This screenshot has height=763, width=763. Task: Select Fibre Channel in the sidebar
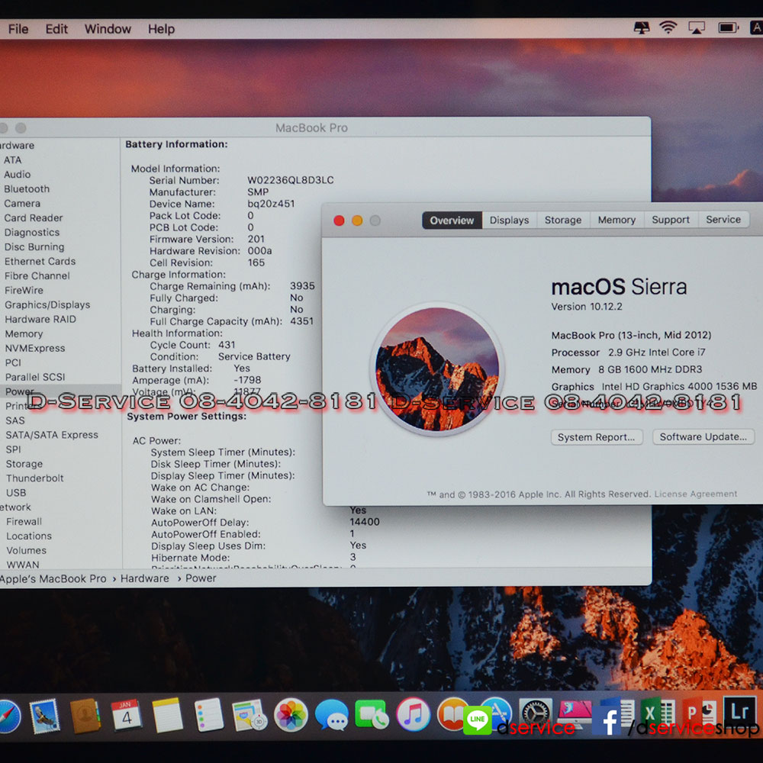coord(37,276)
